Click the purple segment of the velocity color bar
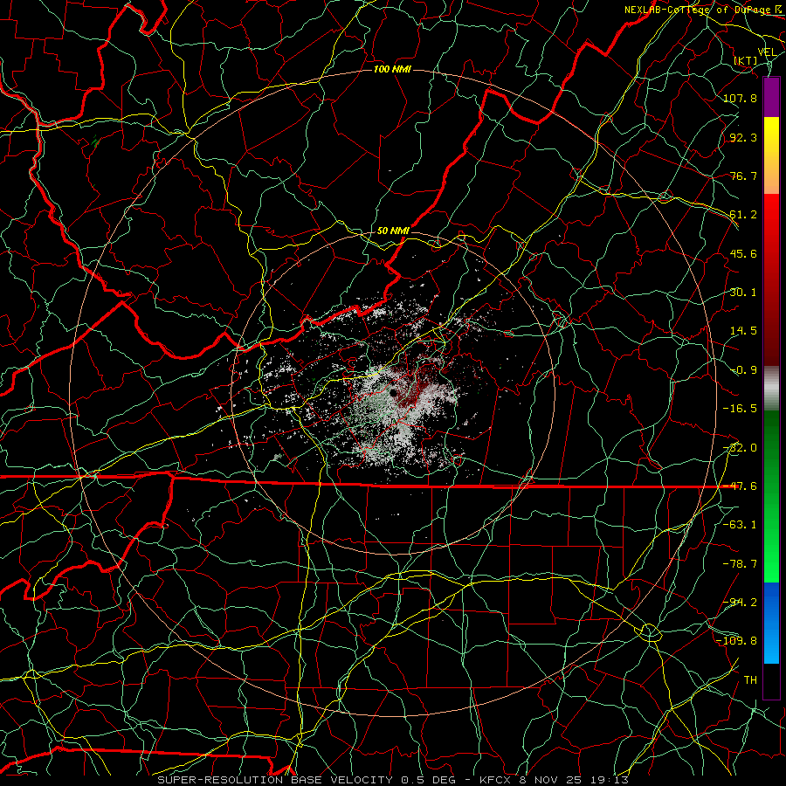The image size is (786, 786). pos(771,98)
